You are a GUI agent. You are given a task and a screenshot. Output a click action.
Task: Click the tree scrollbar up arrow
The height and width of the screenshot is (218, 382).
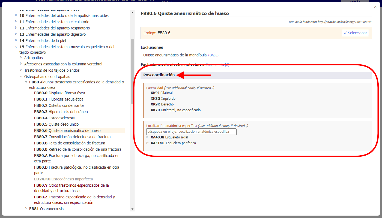(133, 13)
